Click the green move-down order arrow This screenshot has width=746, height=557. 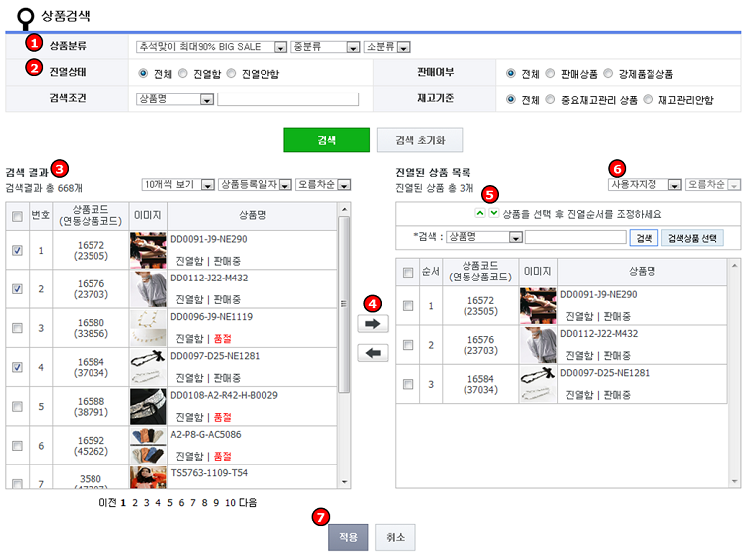(x=494, y=213)
